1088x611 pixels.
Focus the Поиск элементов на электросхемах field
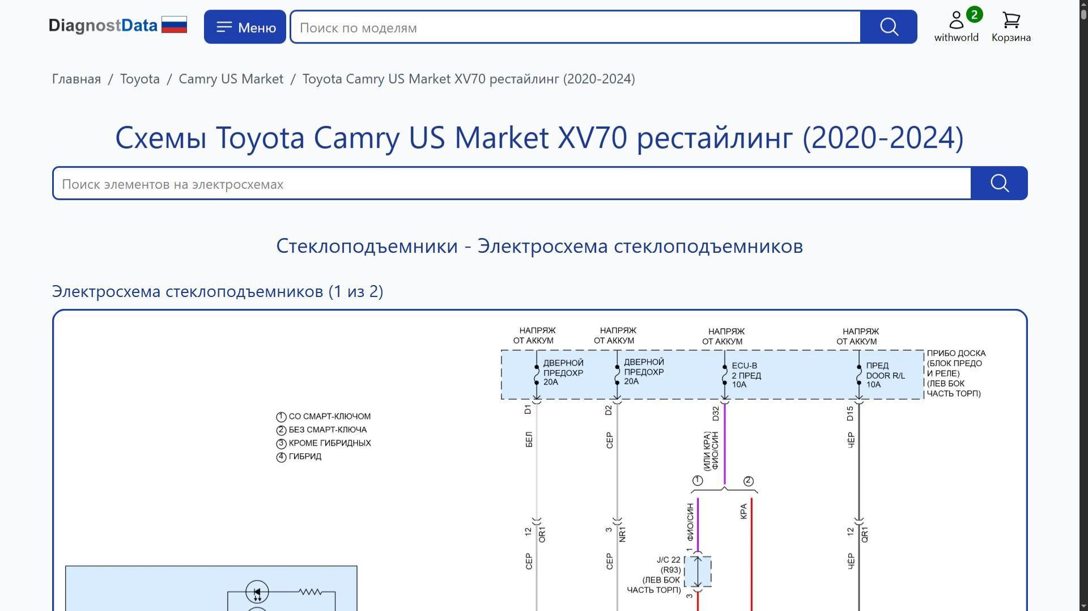pos(512,184)
